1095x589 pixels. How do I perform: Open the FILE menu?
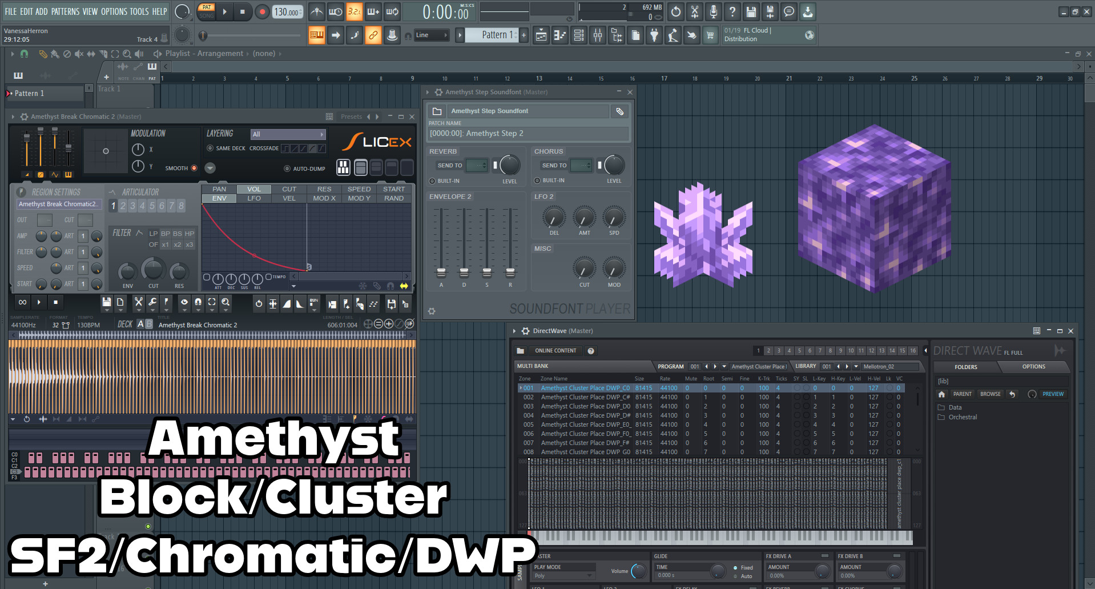coord(11,11)
